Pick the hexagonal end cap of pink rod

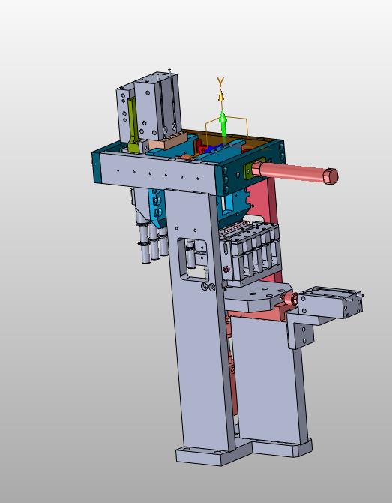pos(331,176)
